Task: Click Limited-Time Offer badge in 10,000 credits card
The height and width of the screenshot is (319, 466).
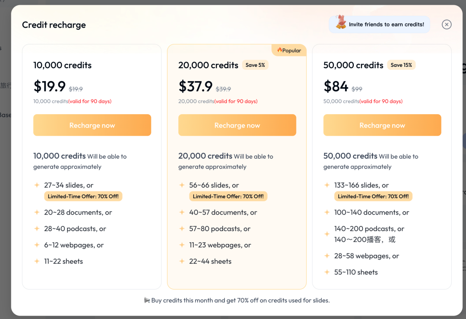Action: (x=83, y=196)
